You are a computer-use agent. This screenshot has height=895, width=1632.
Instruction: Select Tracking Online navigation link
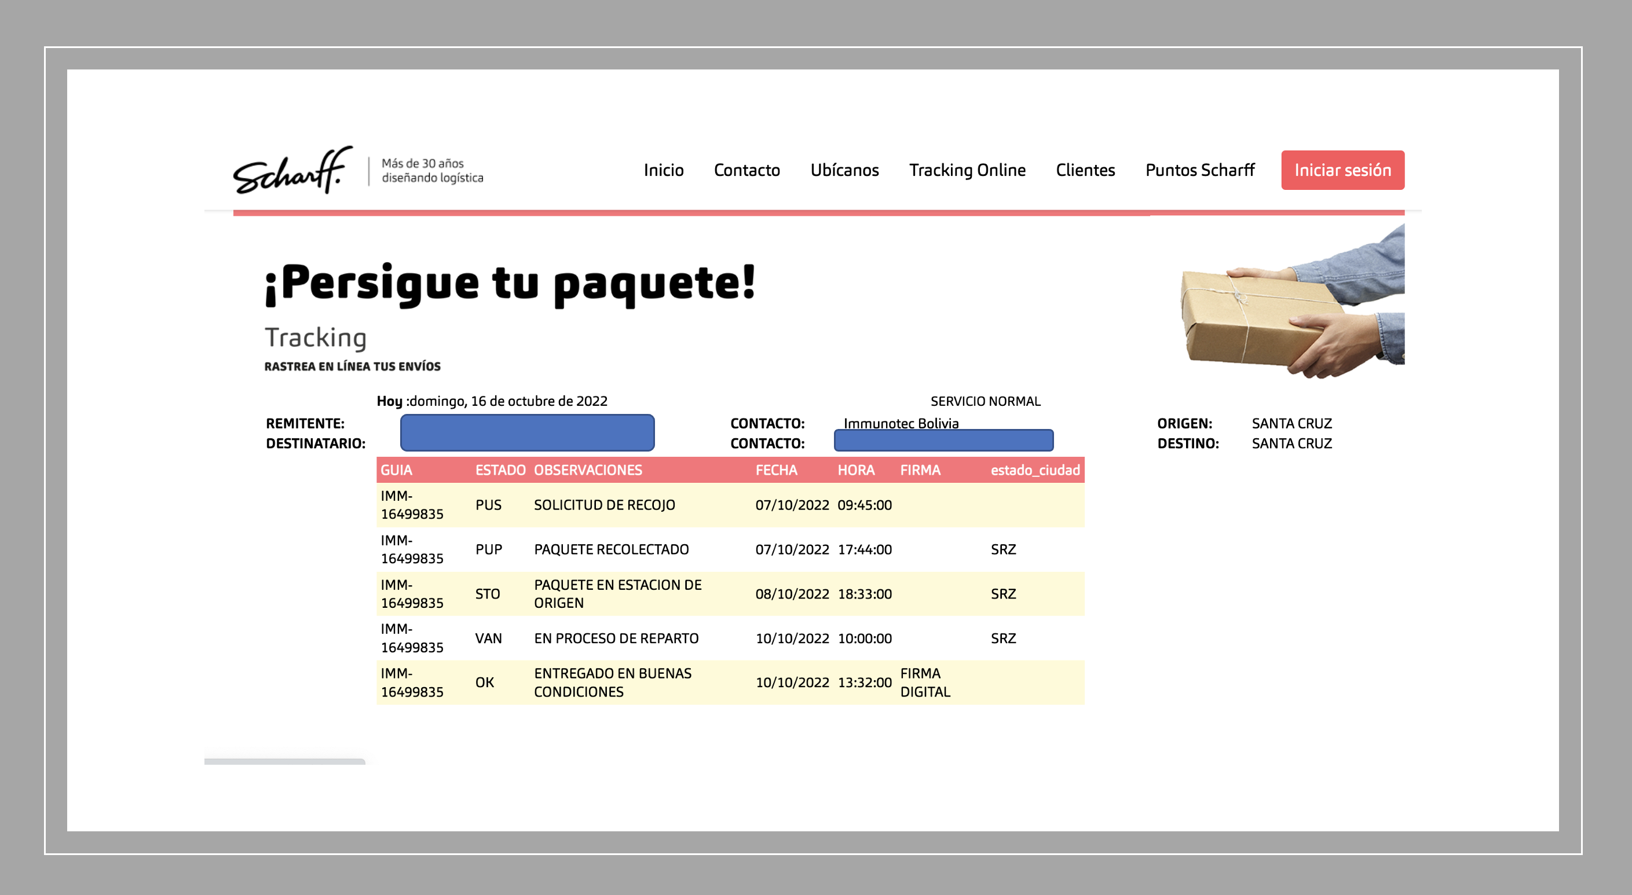tap(967, 170)
